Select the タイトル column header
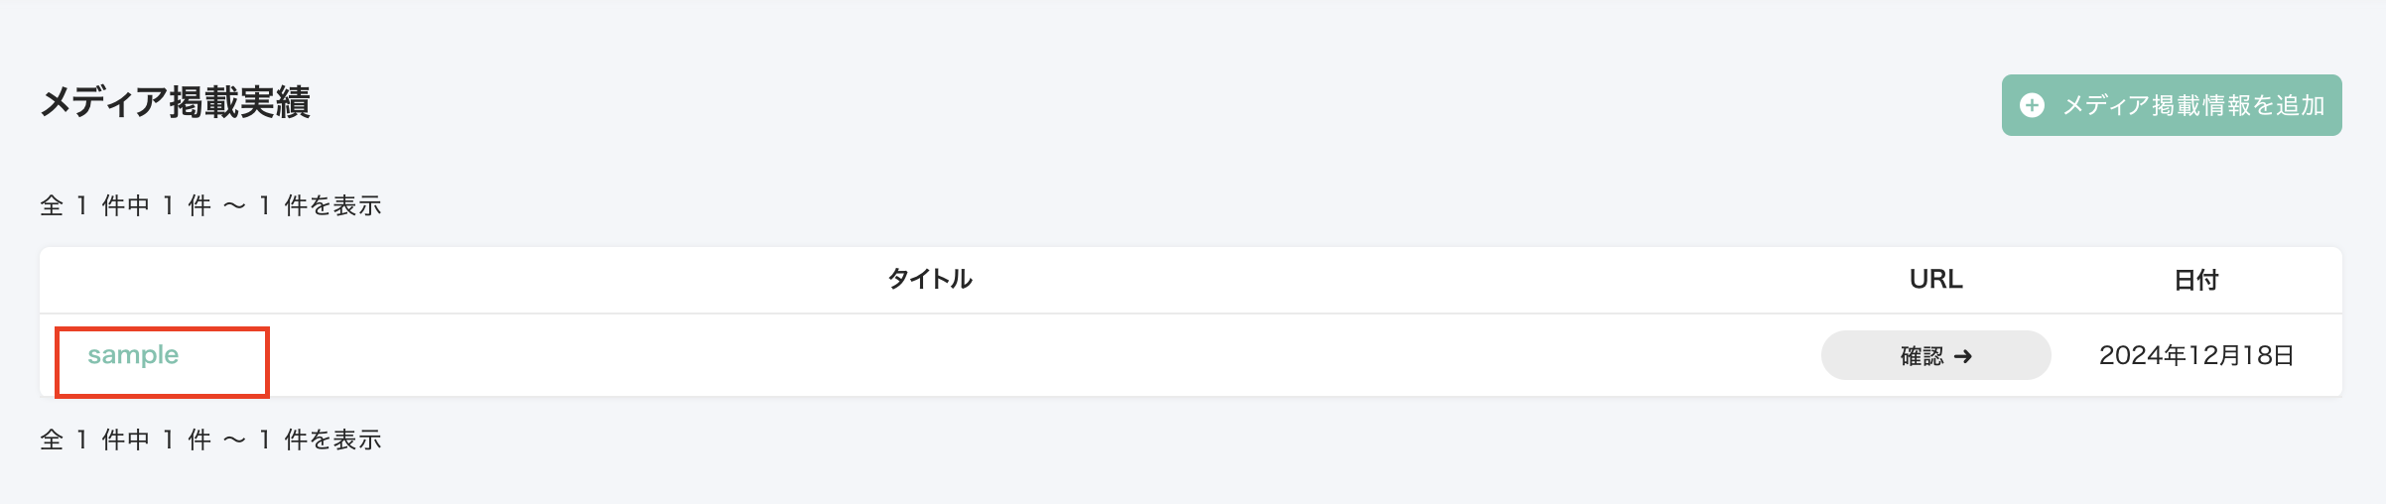This screenshot has width=2386, height=504. (930, 280)
